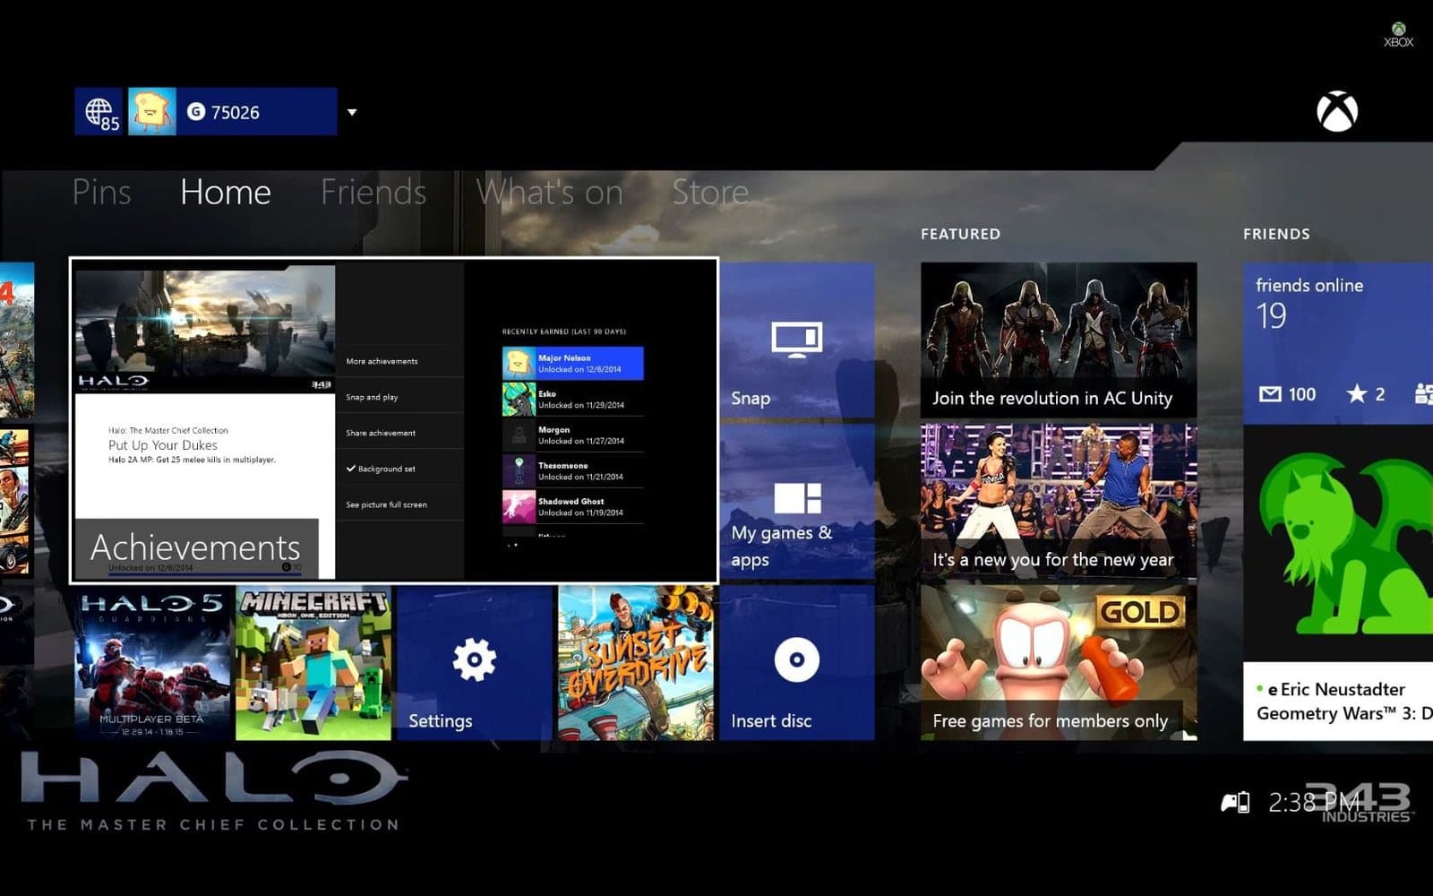Switch to the Home tab
The height and width of the screenshot is (896, 1433).
click(x=226, y=192)
